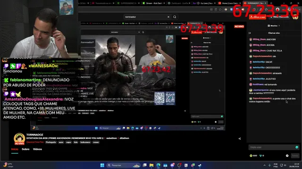Switch to the Início tab
This screenshot has width=302, height=169.
[15, 149]
